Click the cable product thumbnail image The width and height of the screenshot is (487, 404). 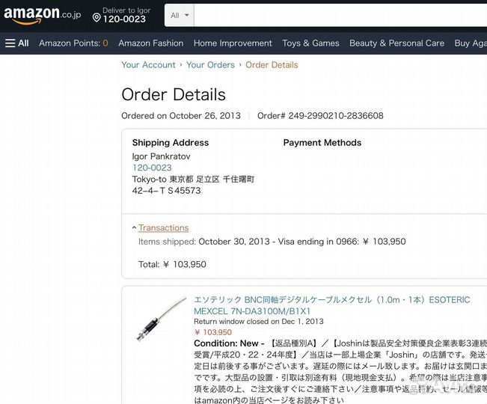161,319
